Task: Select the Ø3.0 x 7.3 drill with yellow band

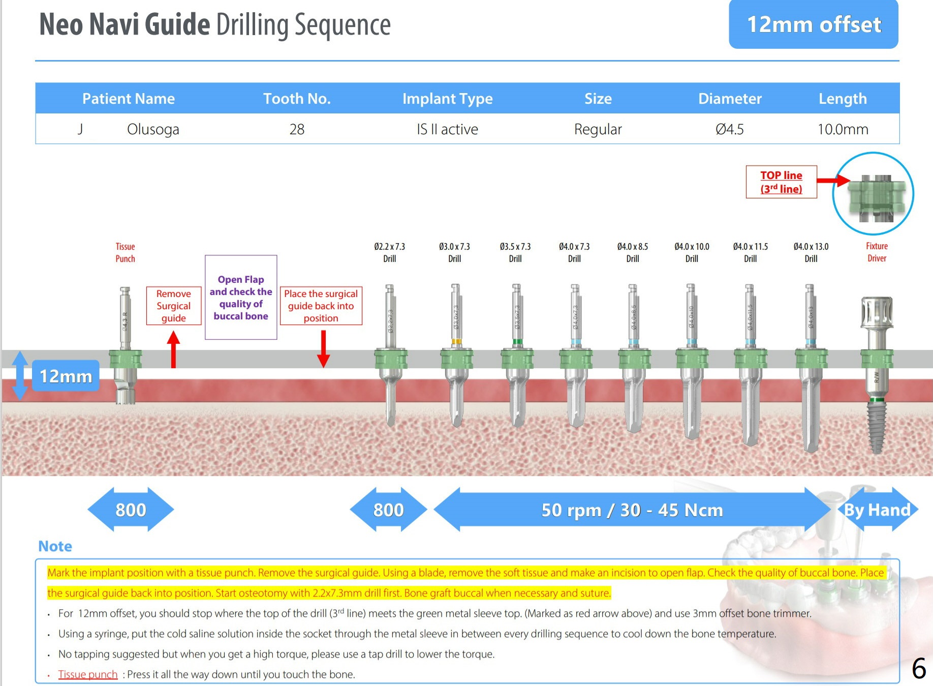Action: tap(456, 356)
